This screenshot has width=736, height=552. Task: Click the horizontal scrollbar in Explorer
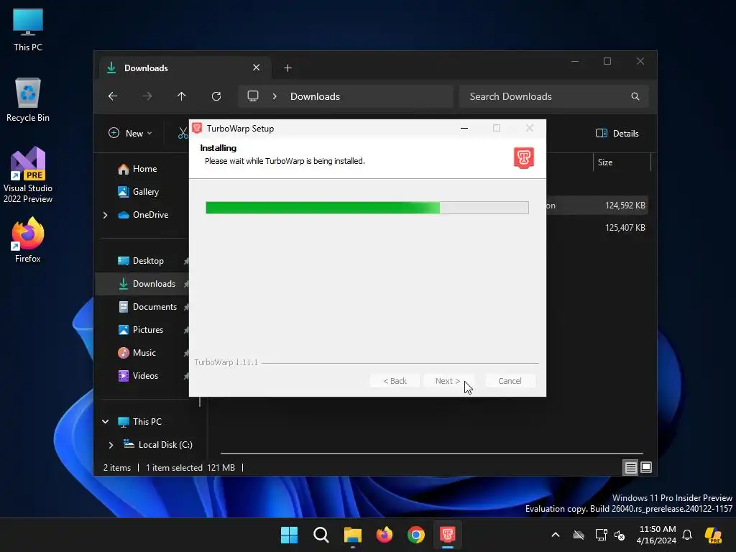click(431, 454)
